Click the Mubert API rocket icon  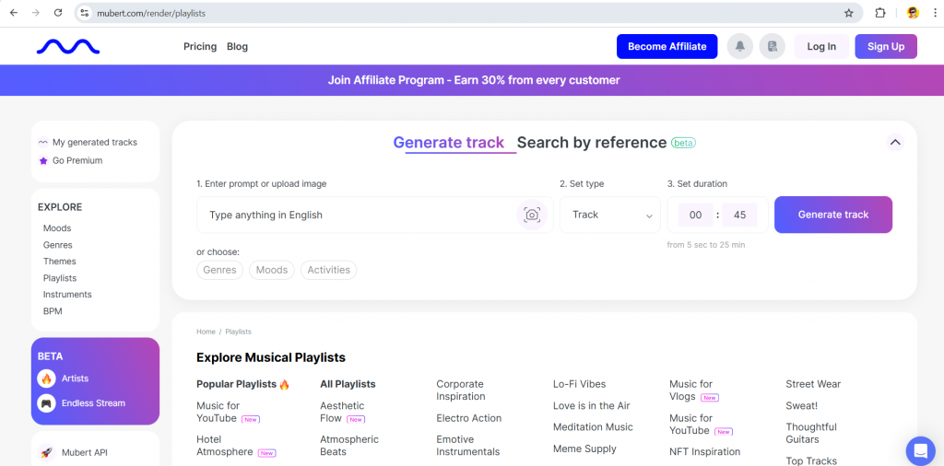[x=46, y=452]
